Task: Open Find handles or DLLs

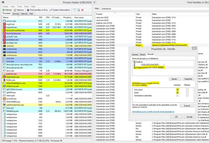Action: [37, 10]
